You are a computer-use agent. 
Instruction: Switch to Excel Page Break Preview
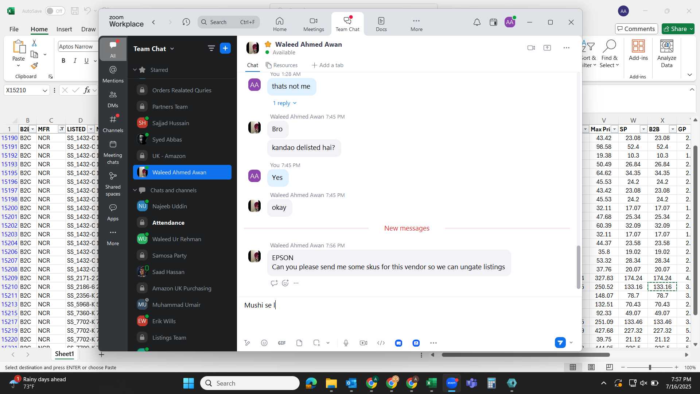tap(609, 367)
